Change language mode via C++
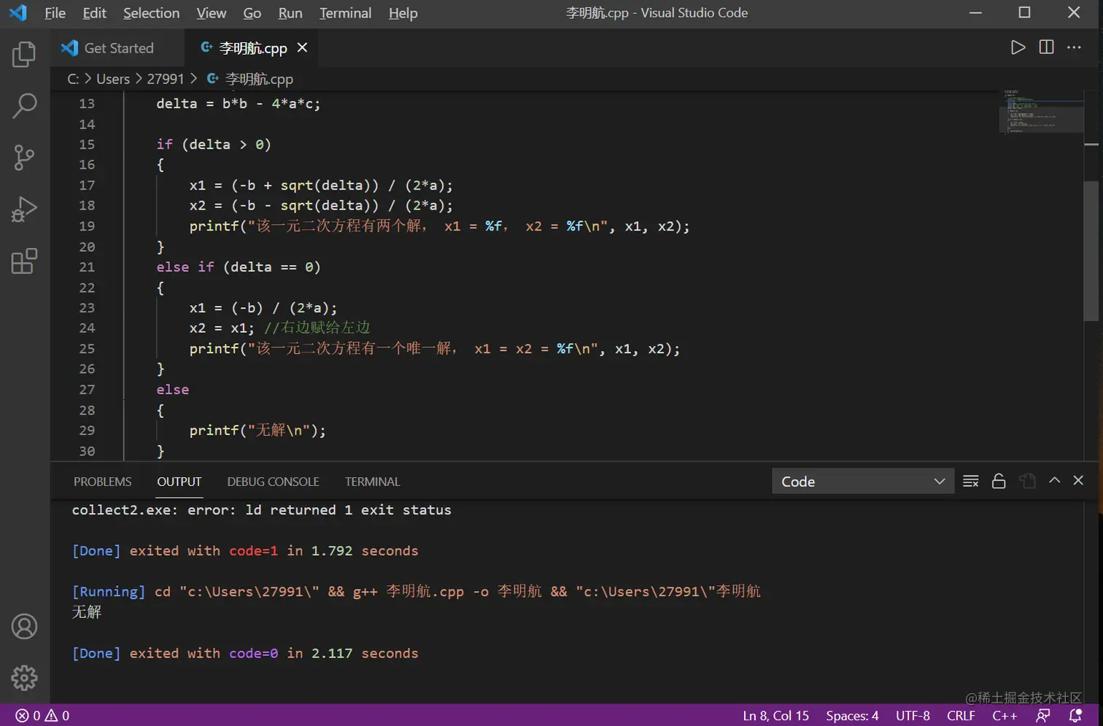The height and width of the screenshot is (726, 1103). (x=1005, y=716)
